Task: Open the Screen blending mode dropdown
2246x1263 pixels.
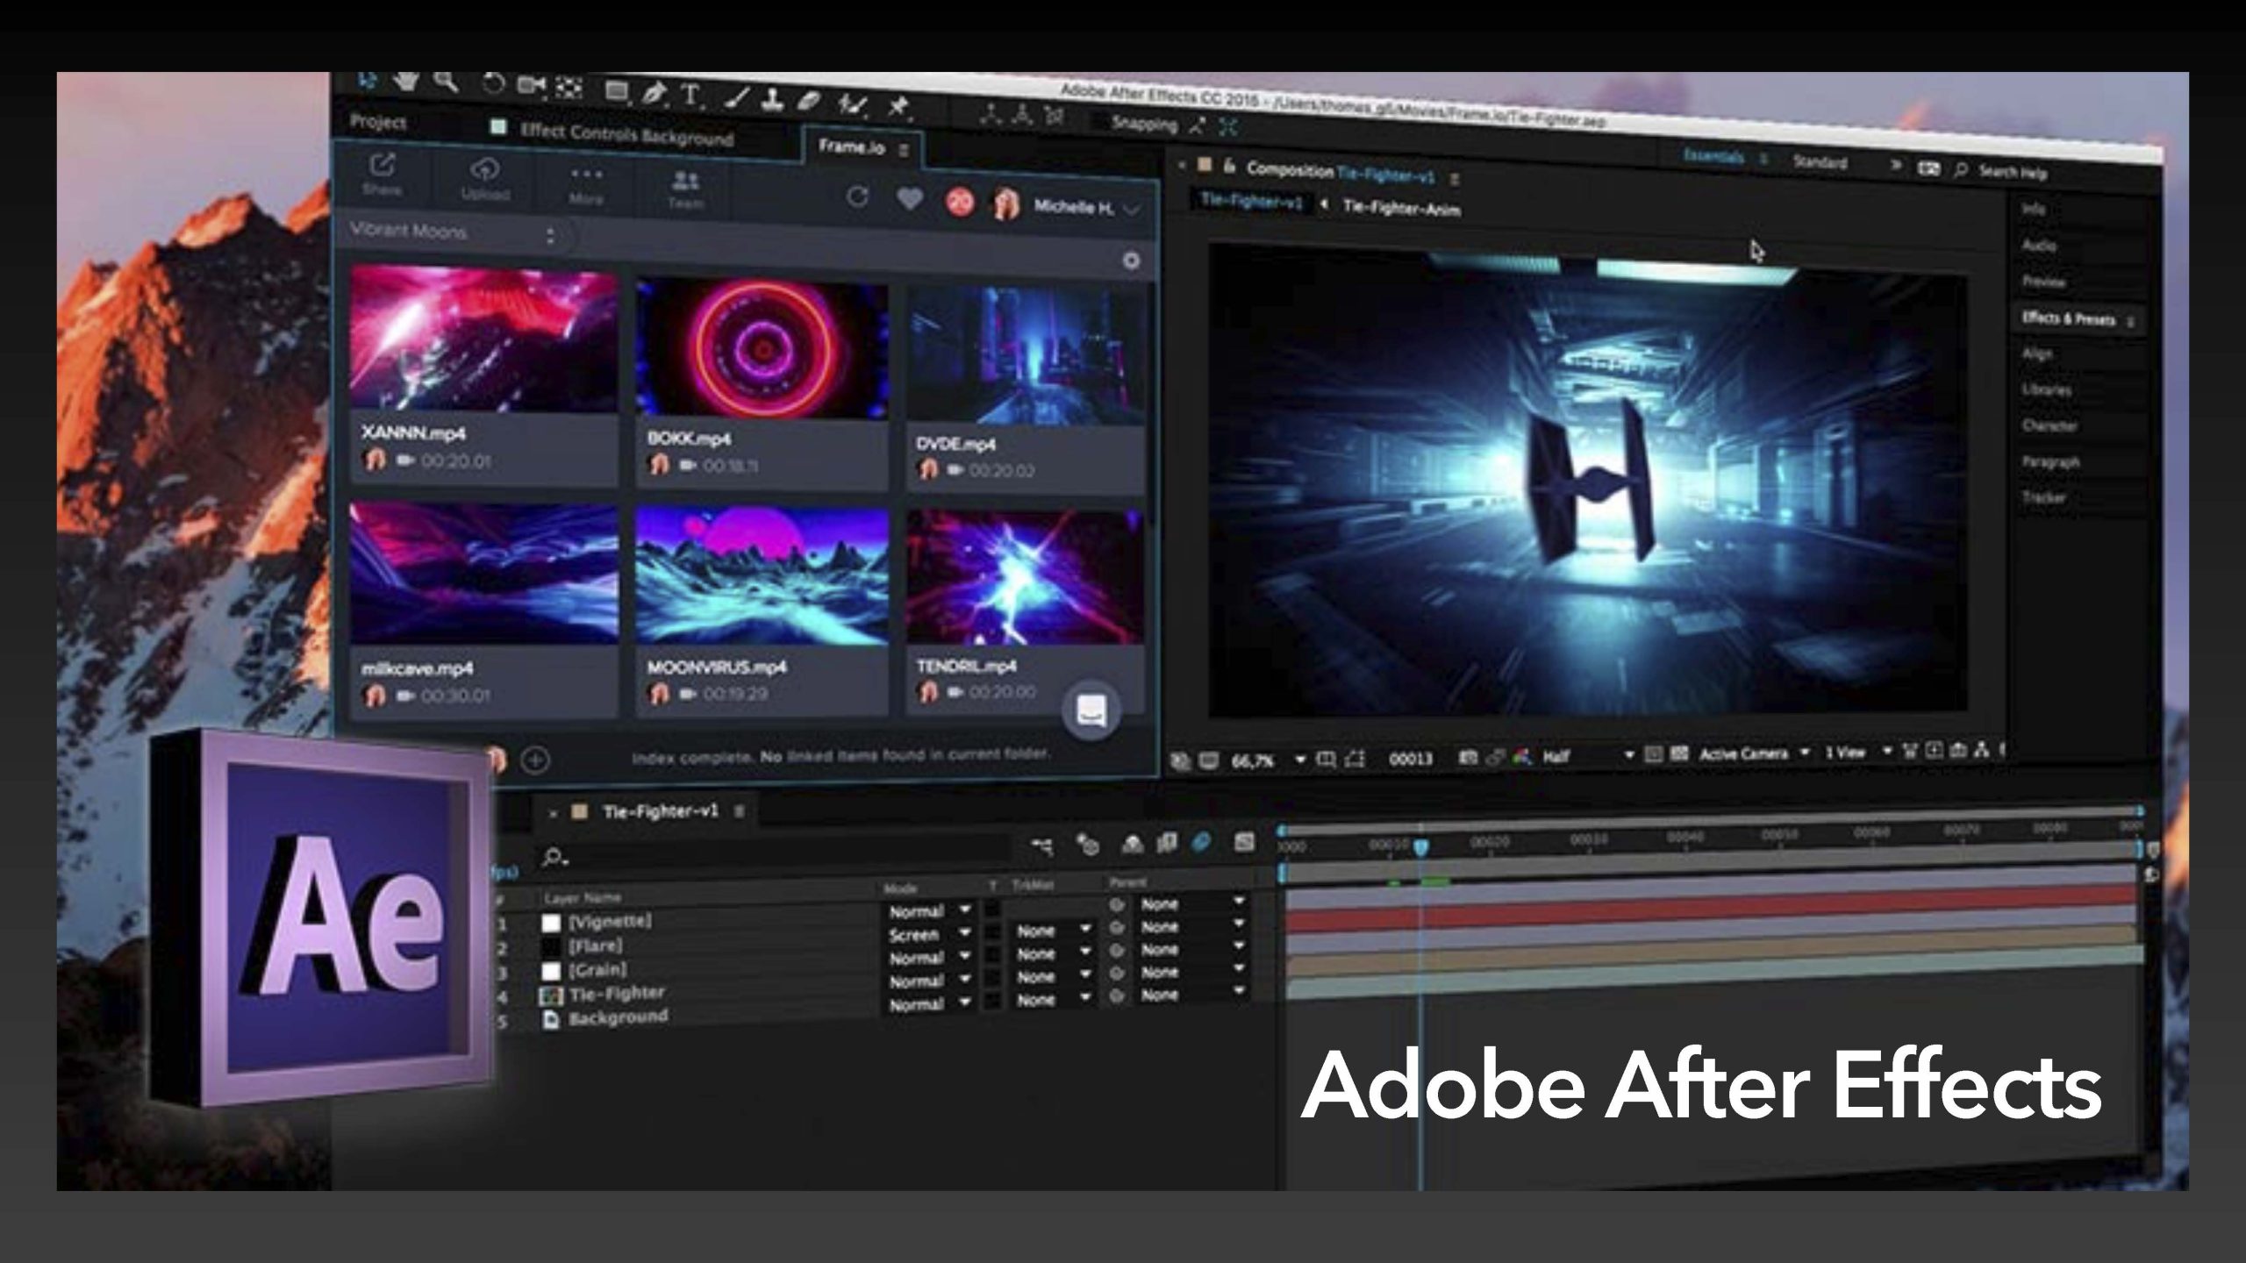Action: (929, 934)
